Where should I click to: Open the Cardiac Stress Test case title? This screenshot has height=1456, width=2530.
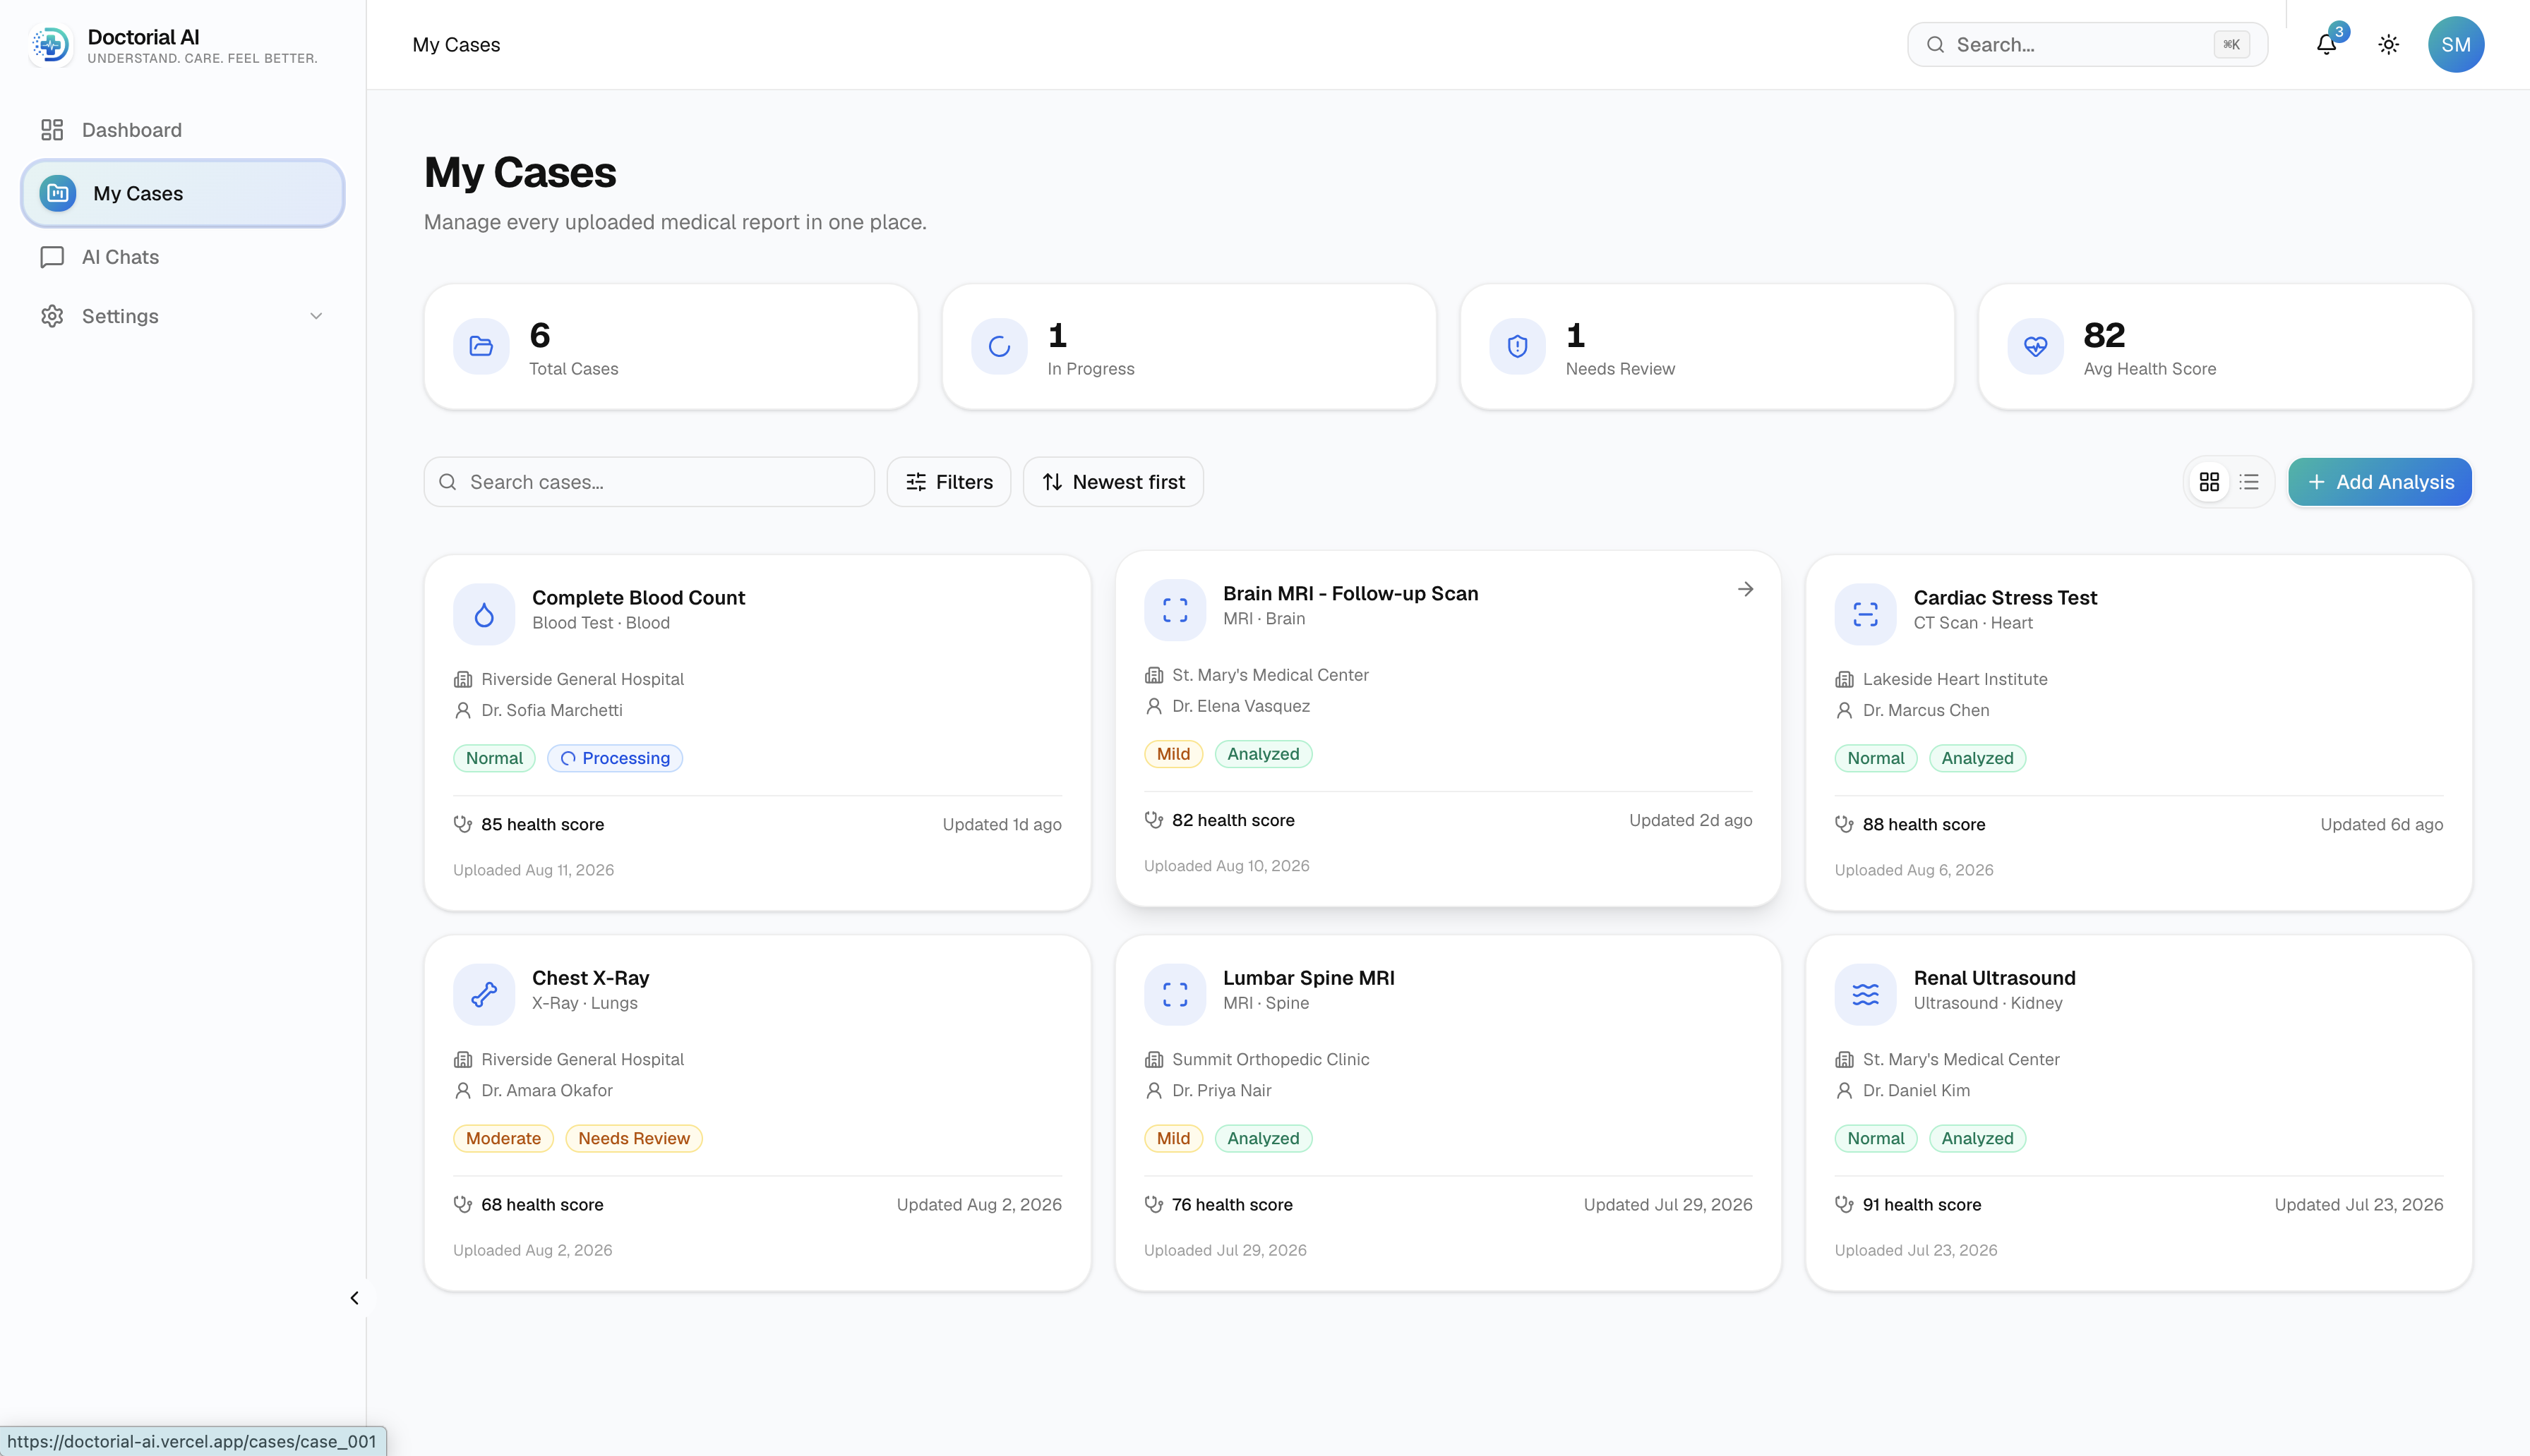pyautogui.click(x=2005, y=597)
